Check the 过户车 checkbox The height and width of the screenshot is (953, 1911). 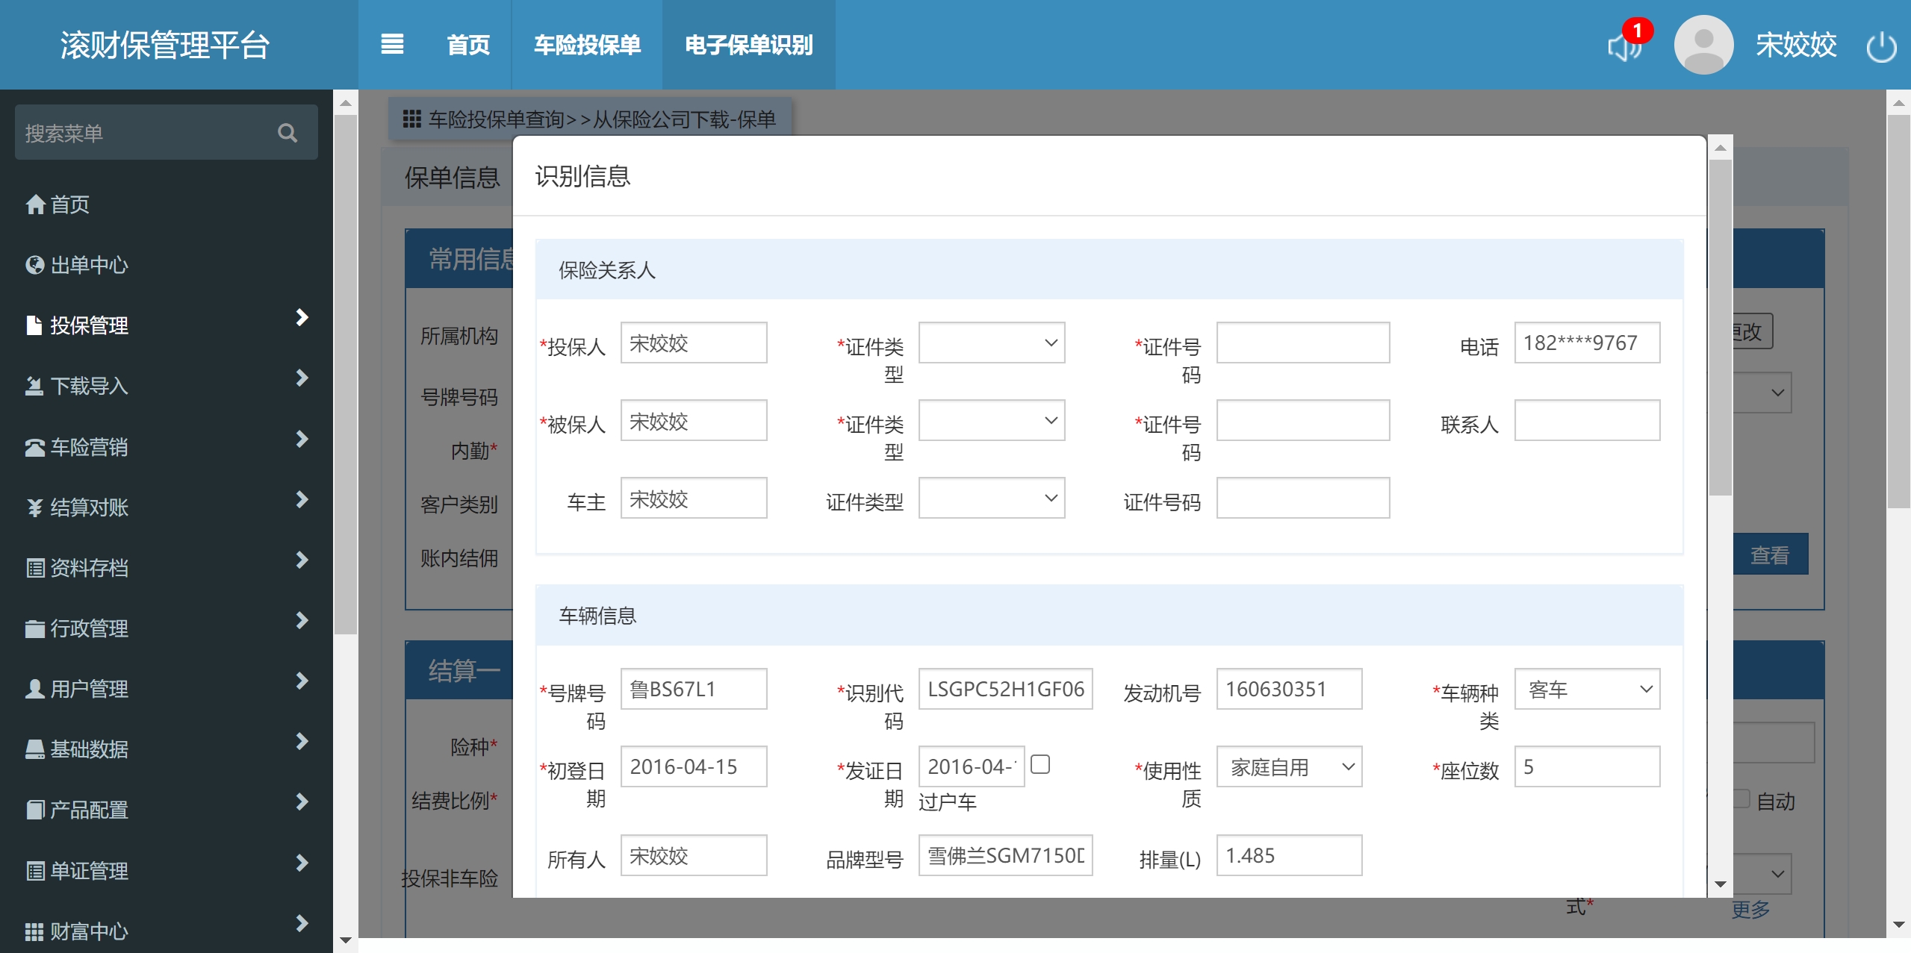point(1040,764)
